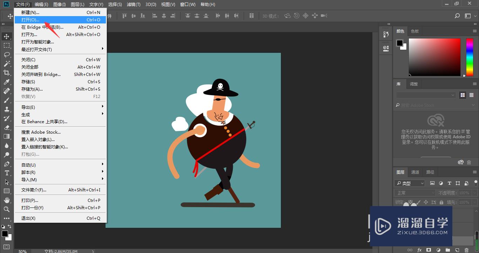Pick a color in the red color field
This screenshot has height=253, width=479.
pos(434,57)
